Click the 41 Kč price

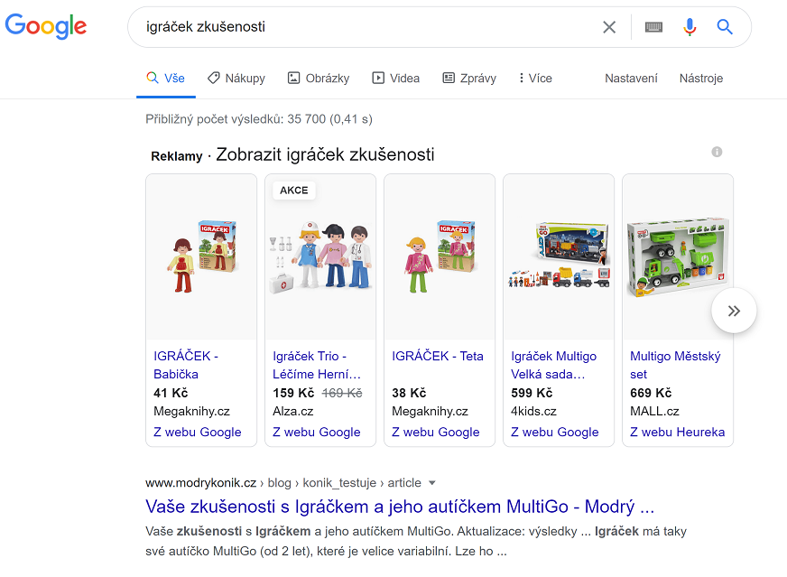171,393
